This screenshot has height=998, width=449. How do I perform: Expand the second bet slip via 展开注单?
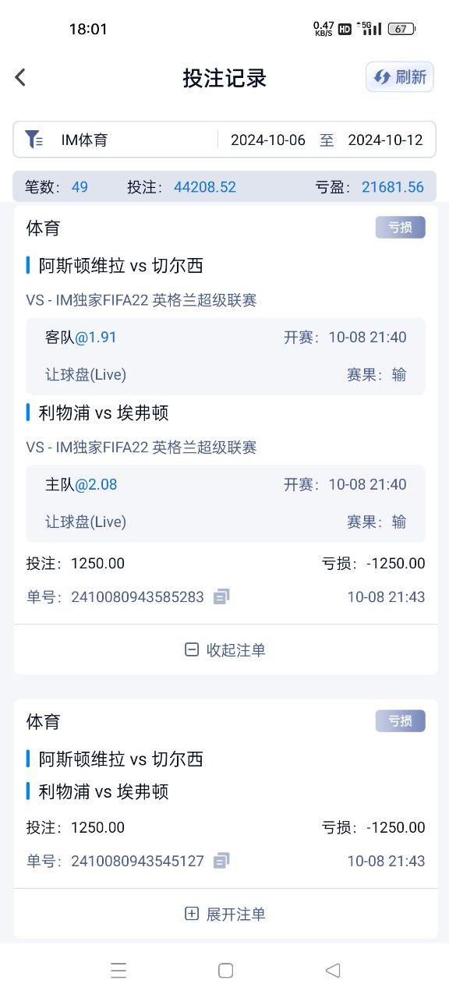pyautogui.click(x=224, y=913)
